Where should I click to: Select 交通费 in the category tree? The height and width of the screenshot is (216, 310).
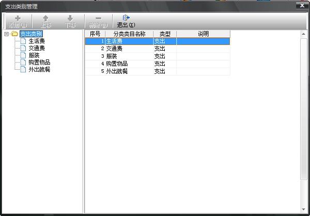pos(37,48)
